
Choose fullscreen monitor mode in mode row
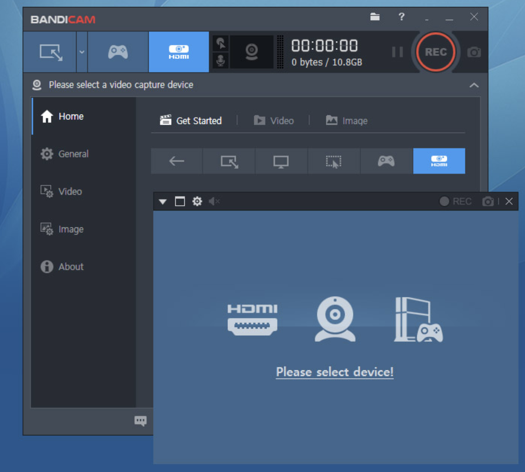point(281,161)
